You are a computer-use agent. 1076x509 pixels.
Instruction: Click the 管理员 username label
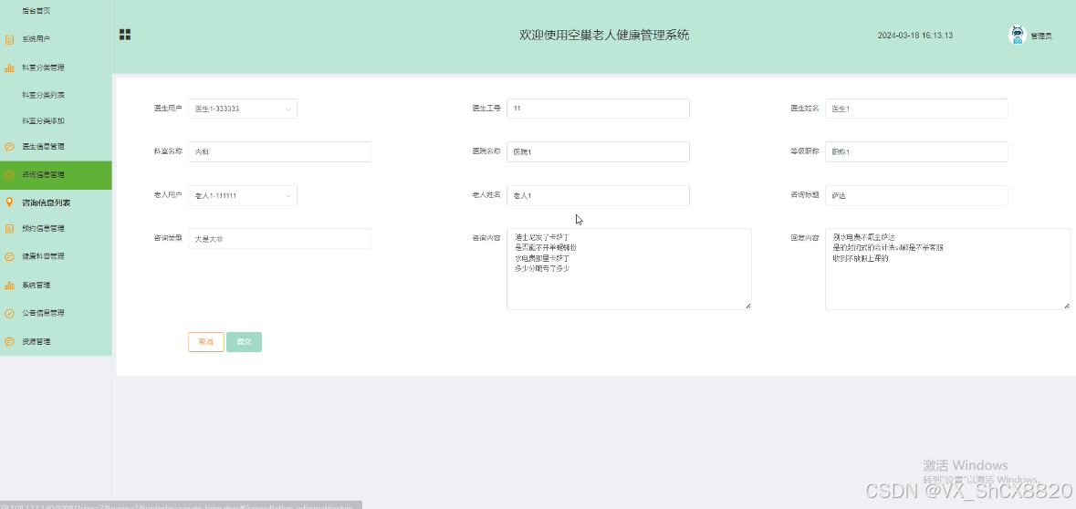click(1041, 36)
